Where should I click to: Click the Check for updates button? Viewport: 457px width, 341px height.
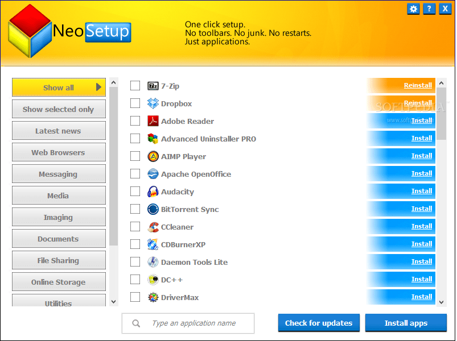319,323
